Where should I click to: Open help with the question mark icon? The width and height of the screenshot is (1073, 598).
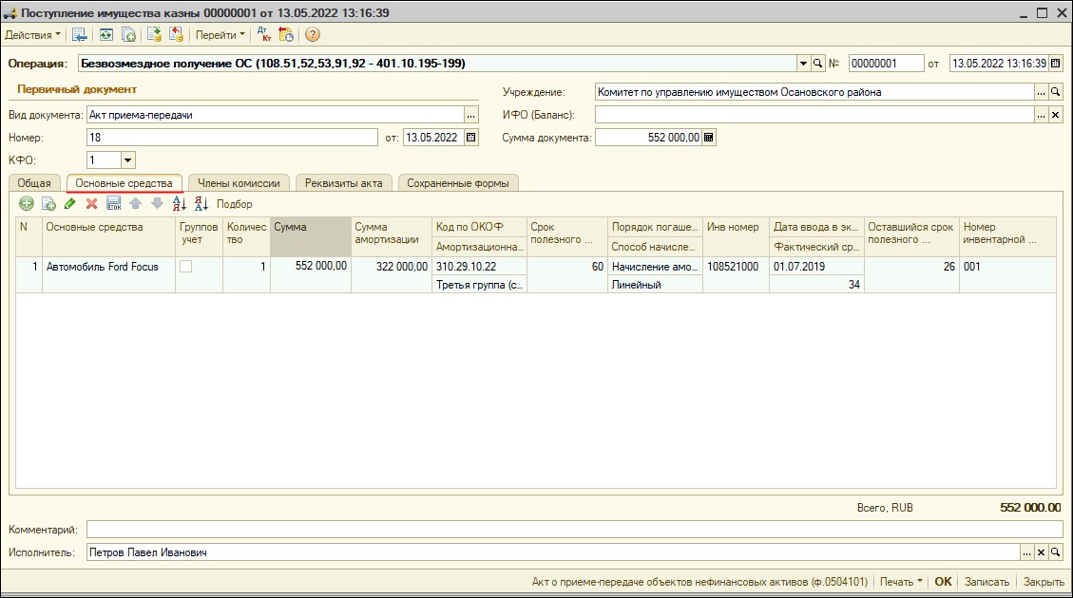(312, 35)
